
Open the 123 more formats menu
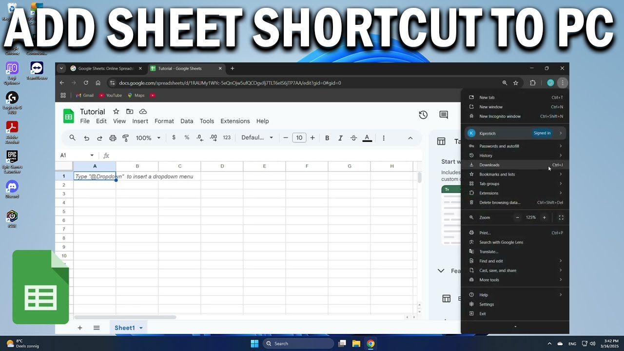click(x=227, y=138)
